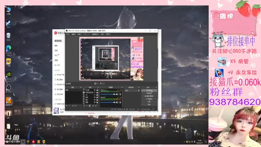Start the virtual camera in OBS controls
261x147 pixels.
[x=149, y=96]
